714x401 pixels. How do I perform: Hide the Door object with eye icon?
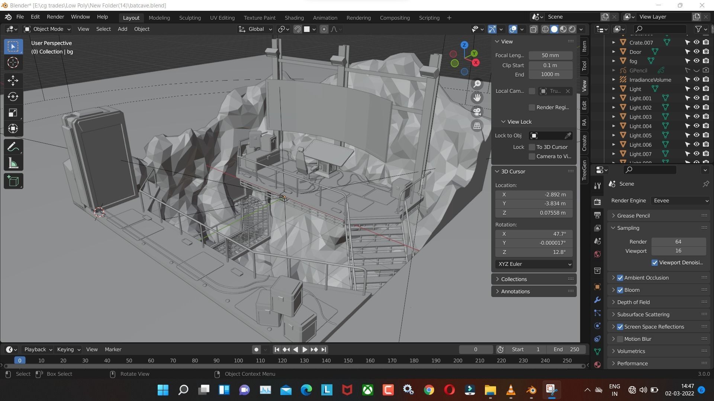point(696,52)
